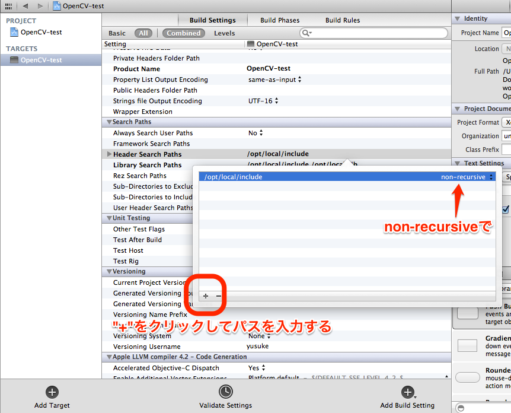Click the build settings search field

(373, 33)
